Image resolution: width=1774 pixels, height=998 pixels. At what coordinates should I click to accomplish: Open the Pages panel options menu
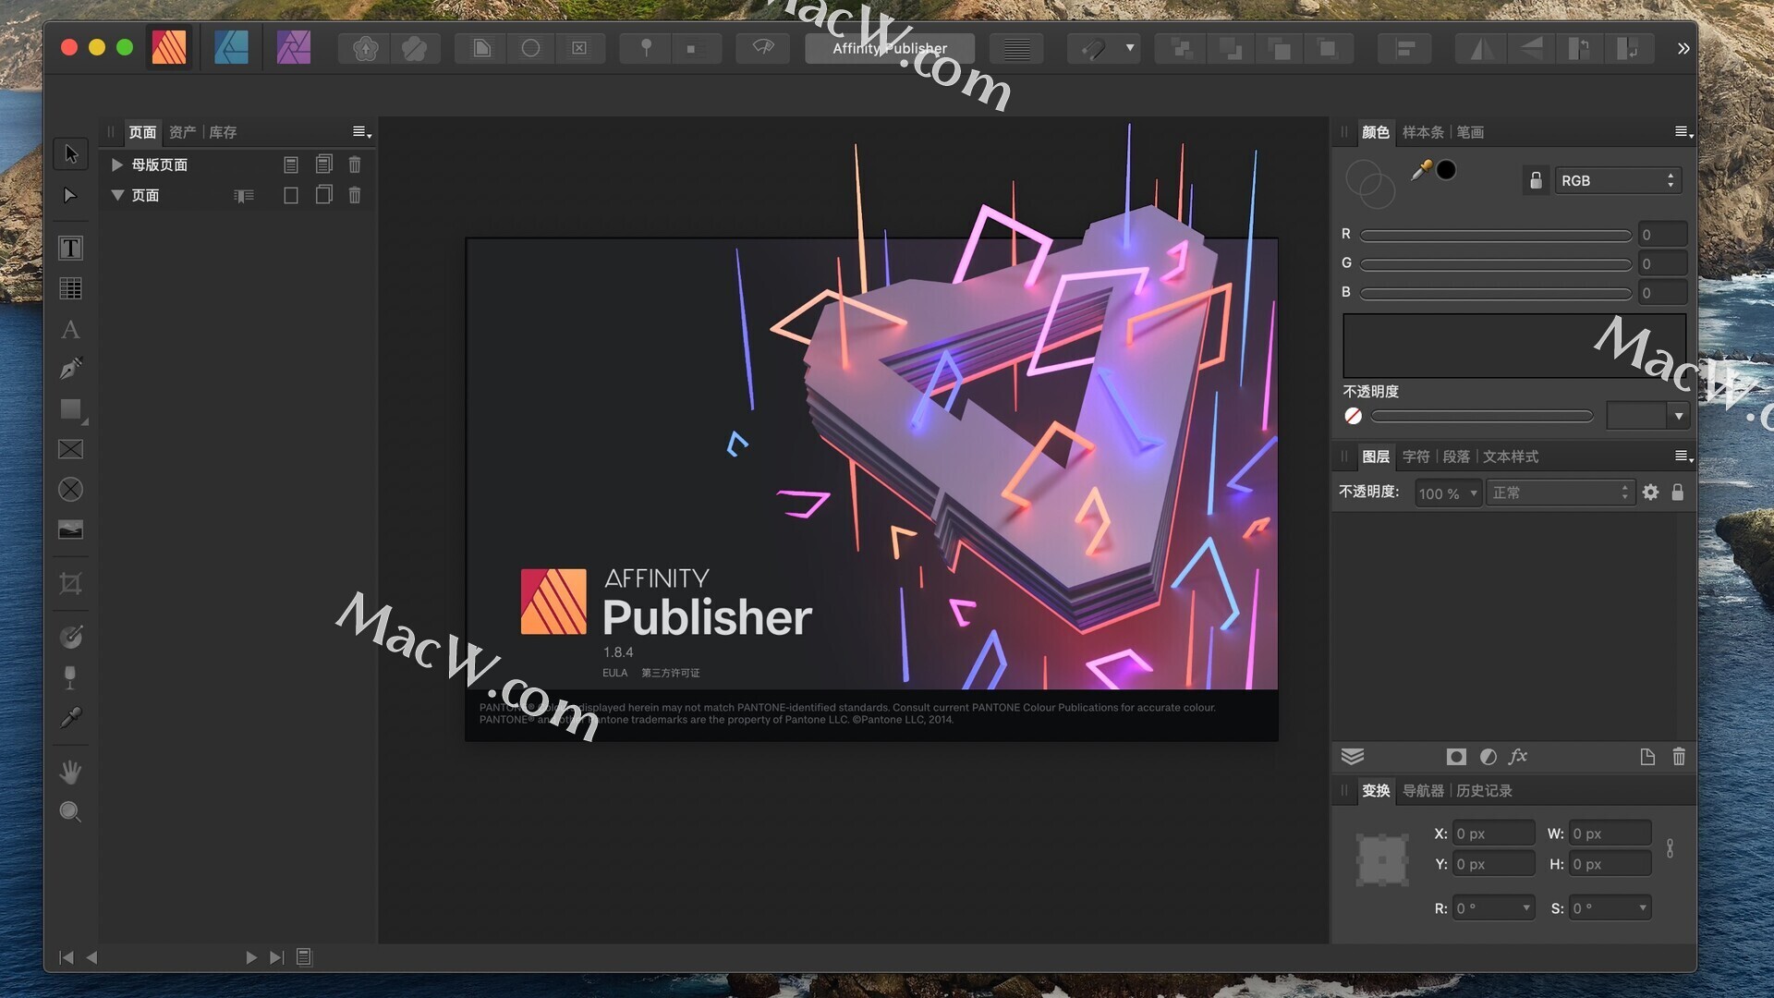(362, 132)
